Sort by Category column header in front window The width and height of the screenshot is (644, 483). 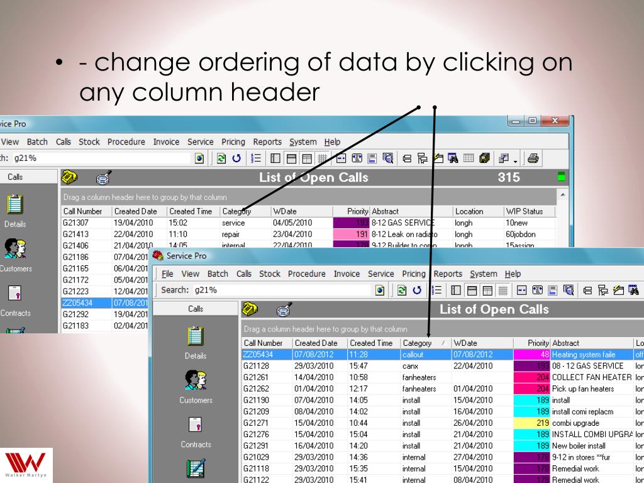click(x=426, y=343)
